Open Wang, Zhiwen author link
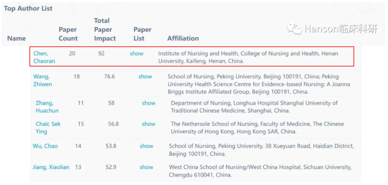The image size is (388, 185). coord(42,80)
